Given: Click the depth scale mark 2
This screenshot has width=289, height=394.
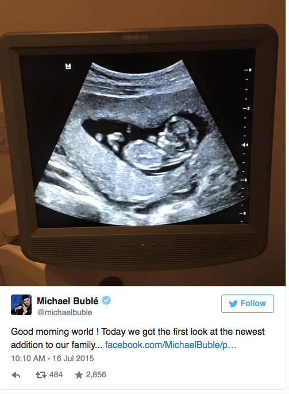Looking at the screenshot, I should [x=246, y=109].
